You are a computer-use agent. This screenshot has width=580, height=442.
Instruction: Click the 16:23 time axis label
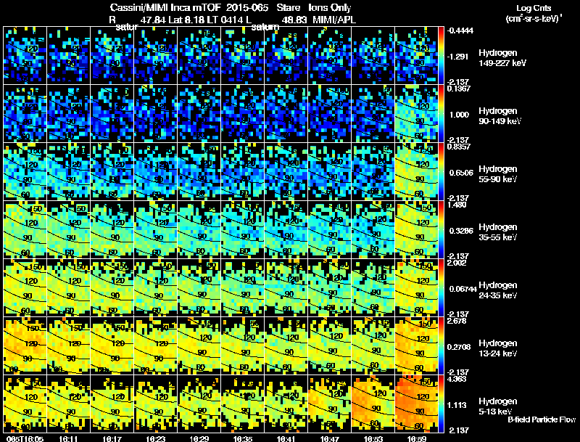click(x=156, y=438)
